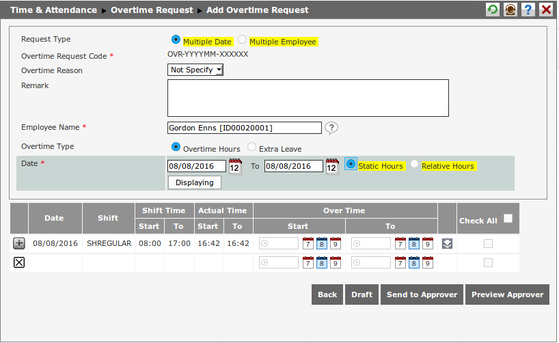Click Send to Approver button

[422, 294]
